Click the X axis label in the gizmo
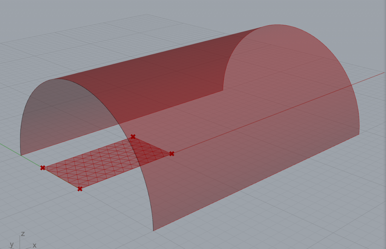 tap(34, 245)
